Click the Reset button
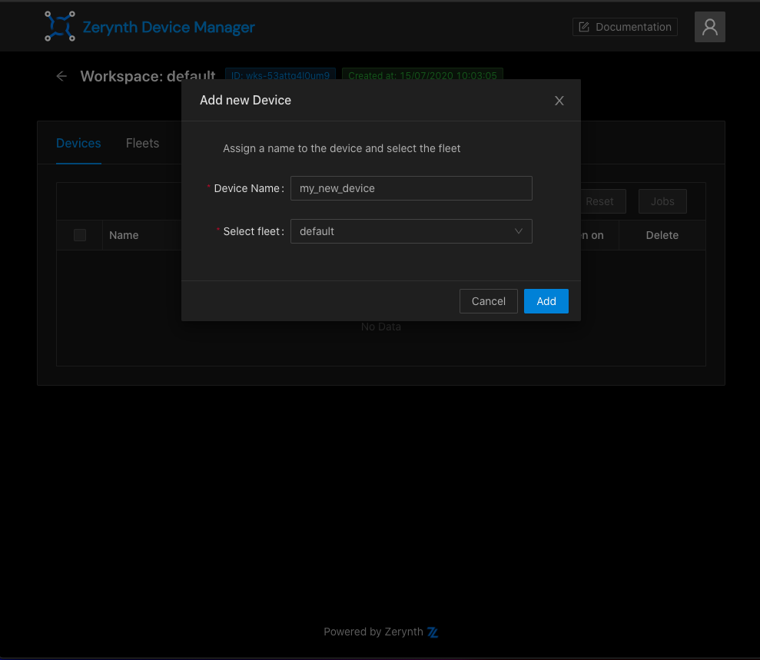The height and width of the screenshot is (660, 760). (x=599, y=201)
